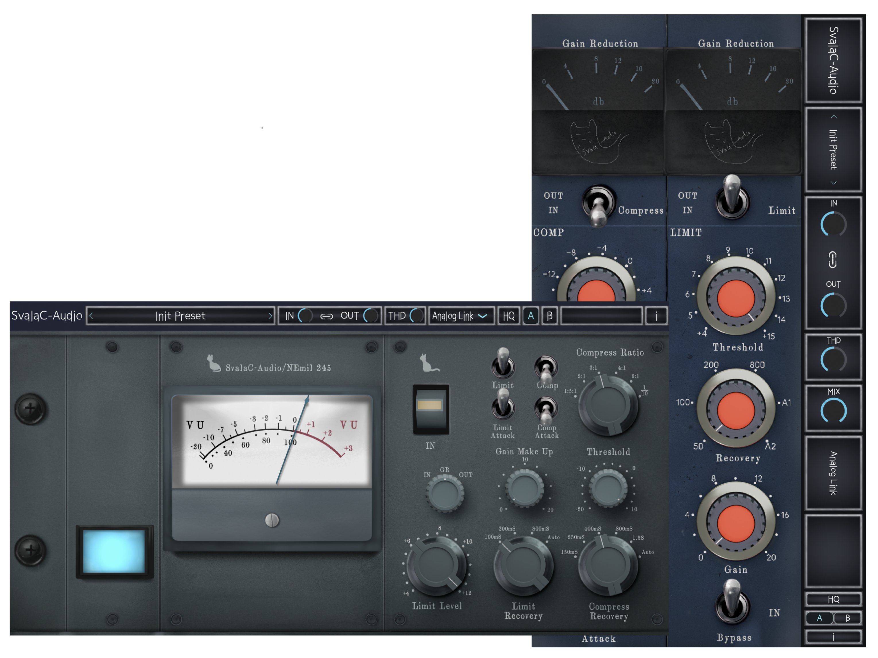Select state A in the right sidebar
The height and width of the screenshot is (658, 878).
pos(819,618)
